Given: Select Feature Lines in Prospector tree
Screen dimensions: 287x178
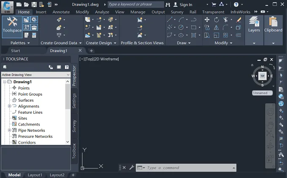Looking at the screenshot, I should pyautogui.click(x=30, y=112).
